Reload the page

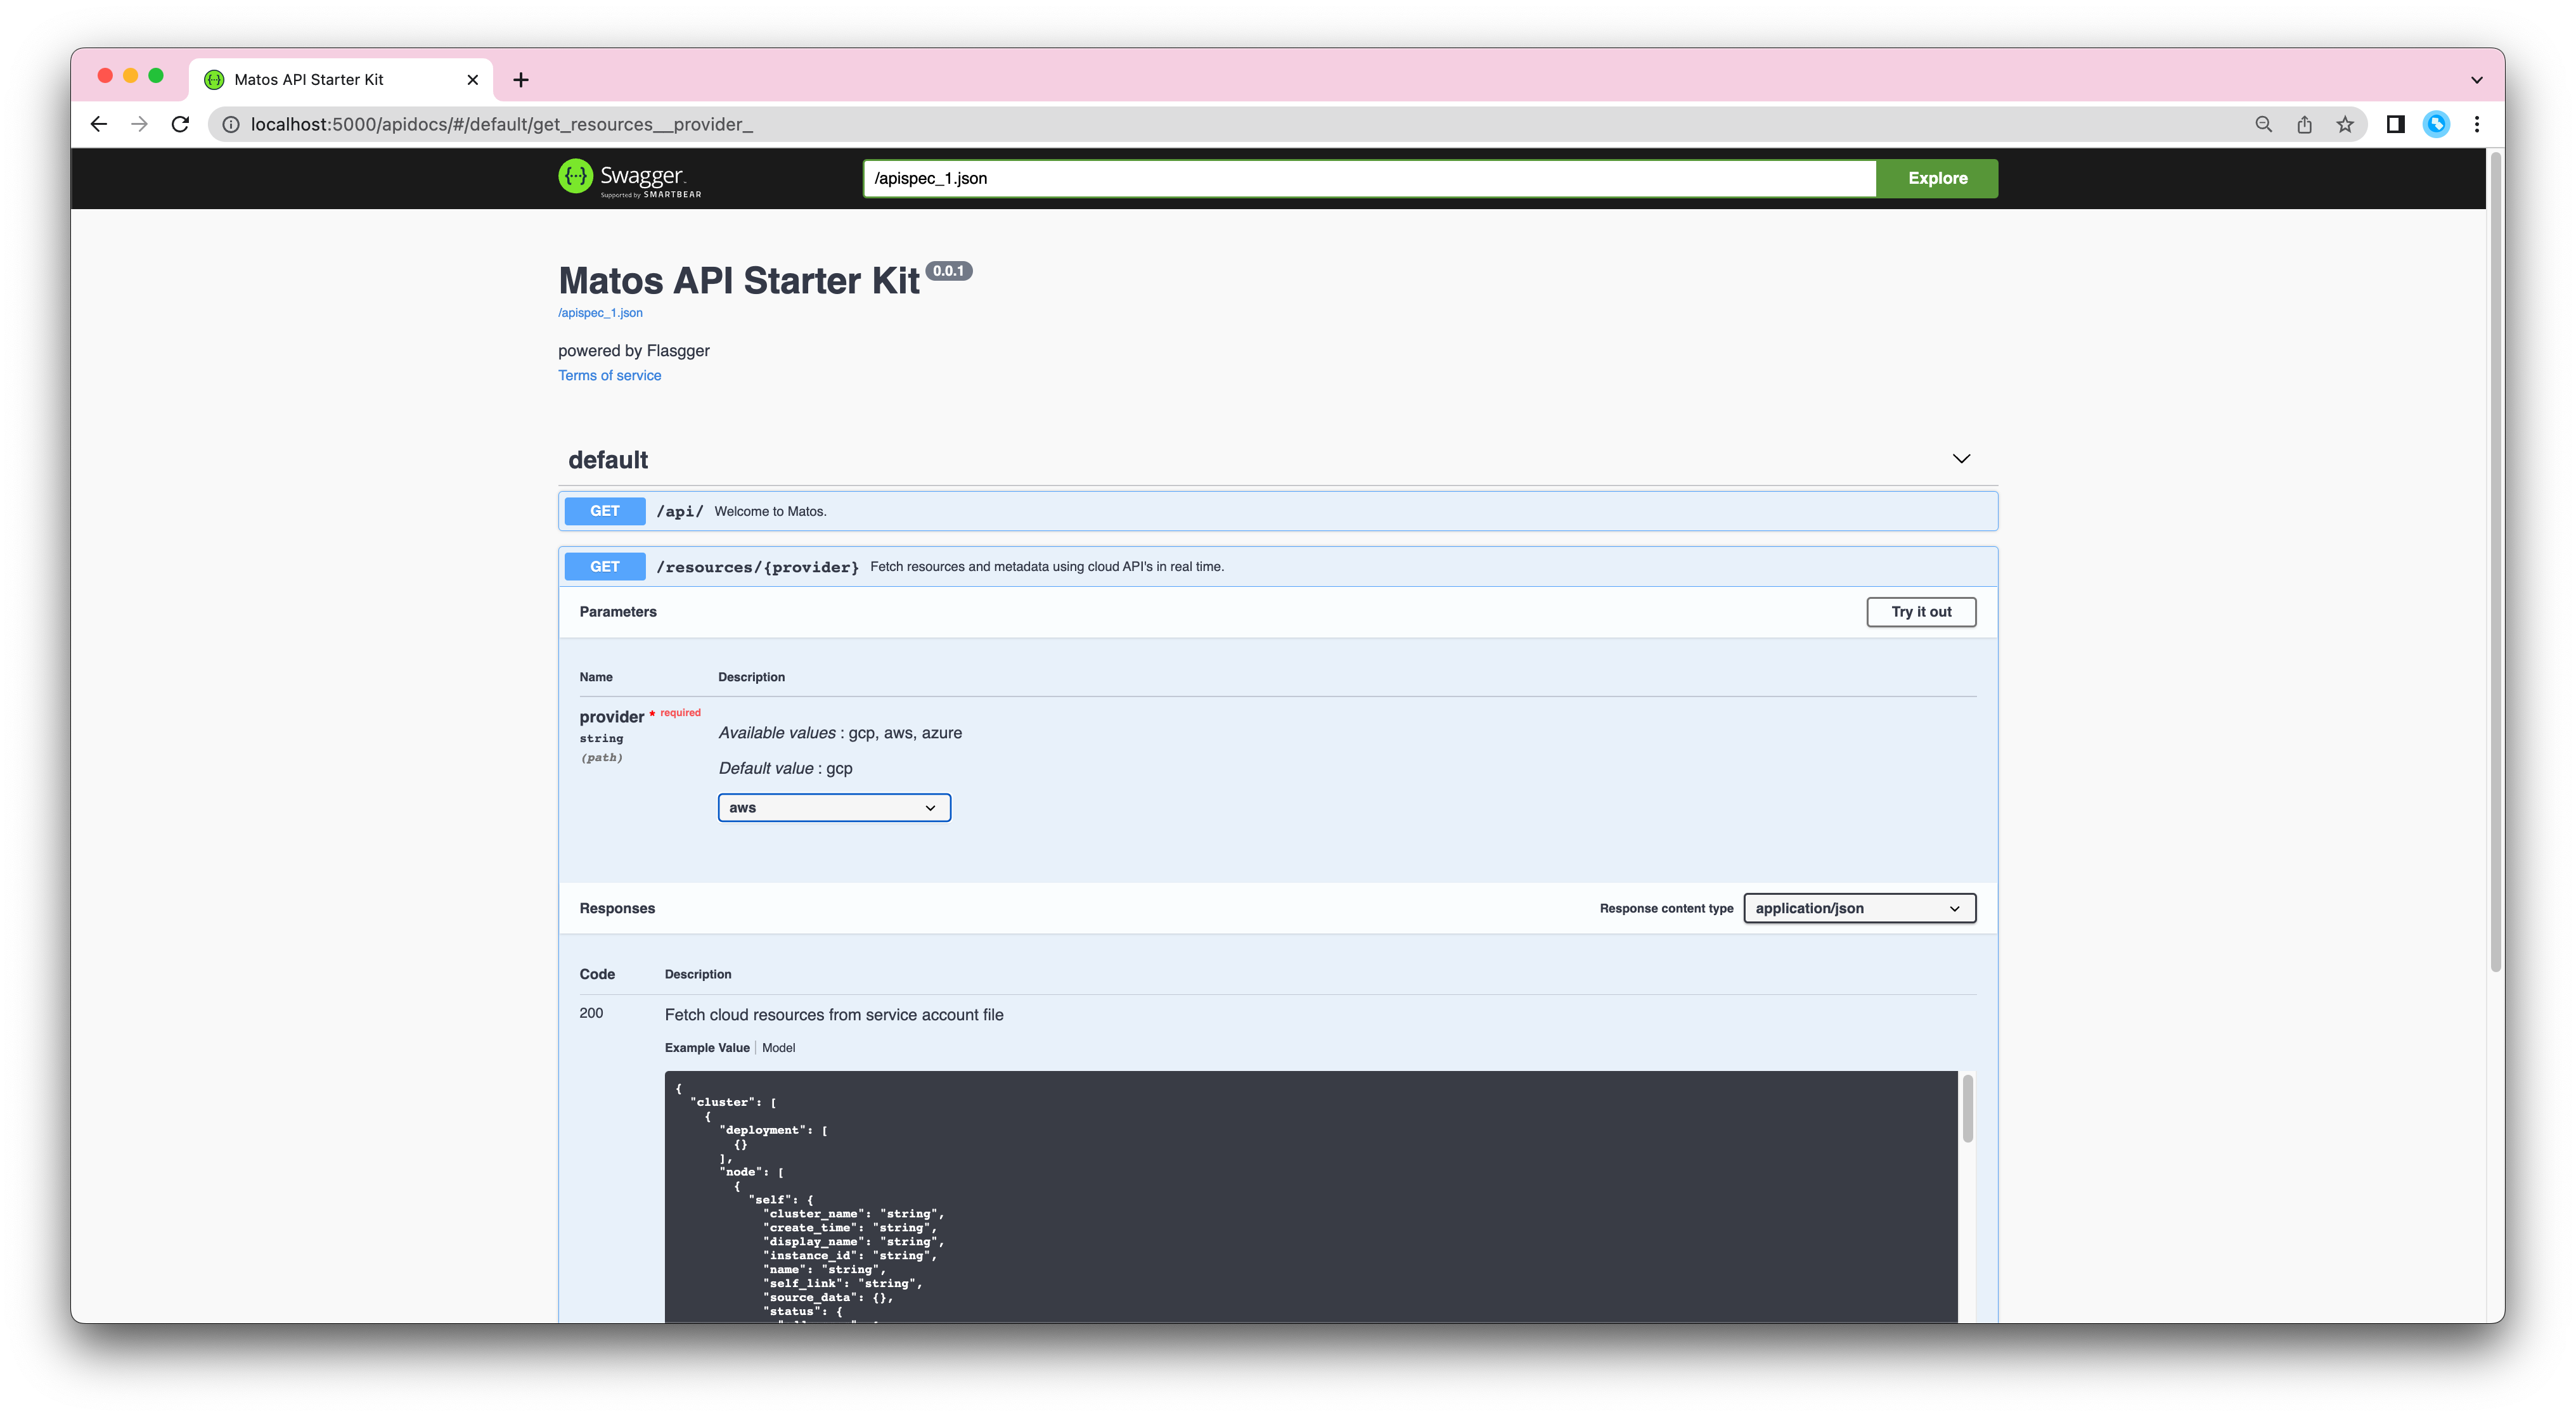(180, 124)
